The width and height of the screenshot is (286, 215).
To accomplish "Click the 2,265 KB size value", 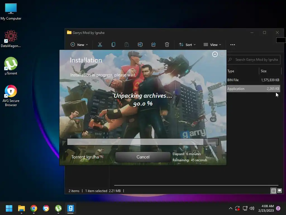I will coord(273,89).
